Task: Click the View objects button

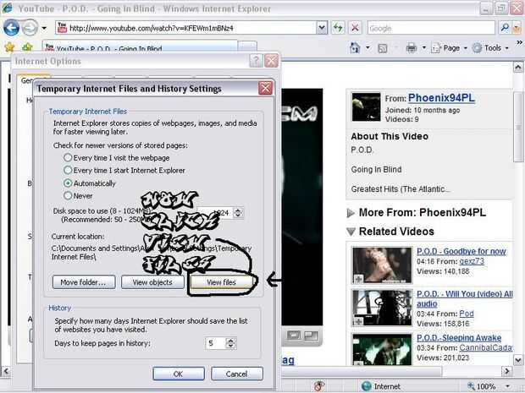Action: (x=152, y=282)
